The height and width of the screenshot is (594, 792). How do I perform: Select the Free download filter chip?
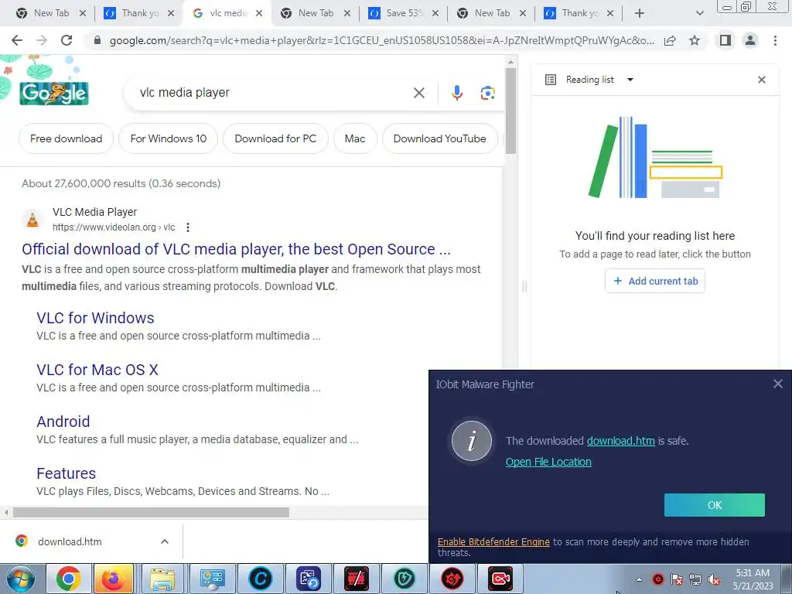tap(67, 138)
